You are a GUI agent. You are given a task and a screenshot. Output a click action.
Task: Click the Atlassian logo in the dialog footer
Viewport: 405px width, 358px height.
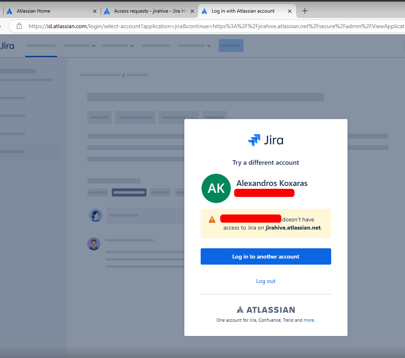tap(266, 309)
